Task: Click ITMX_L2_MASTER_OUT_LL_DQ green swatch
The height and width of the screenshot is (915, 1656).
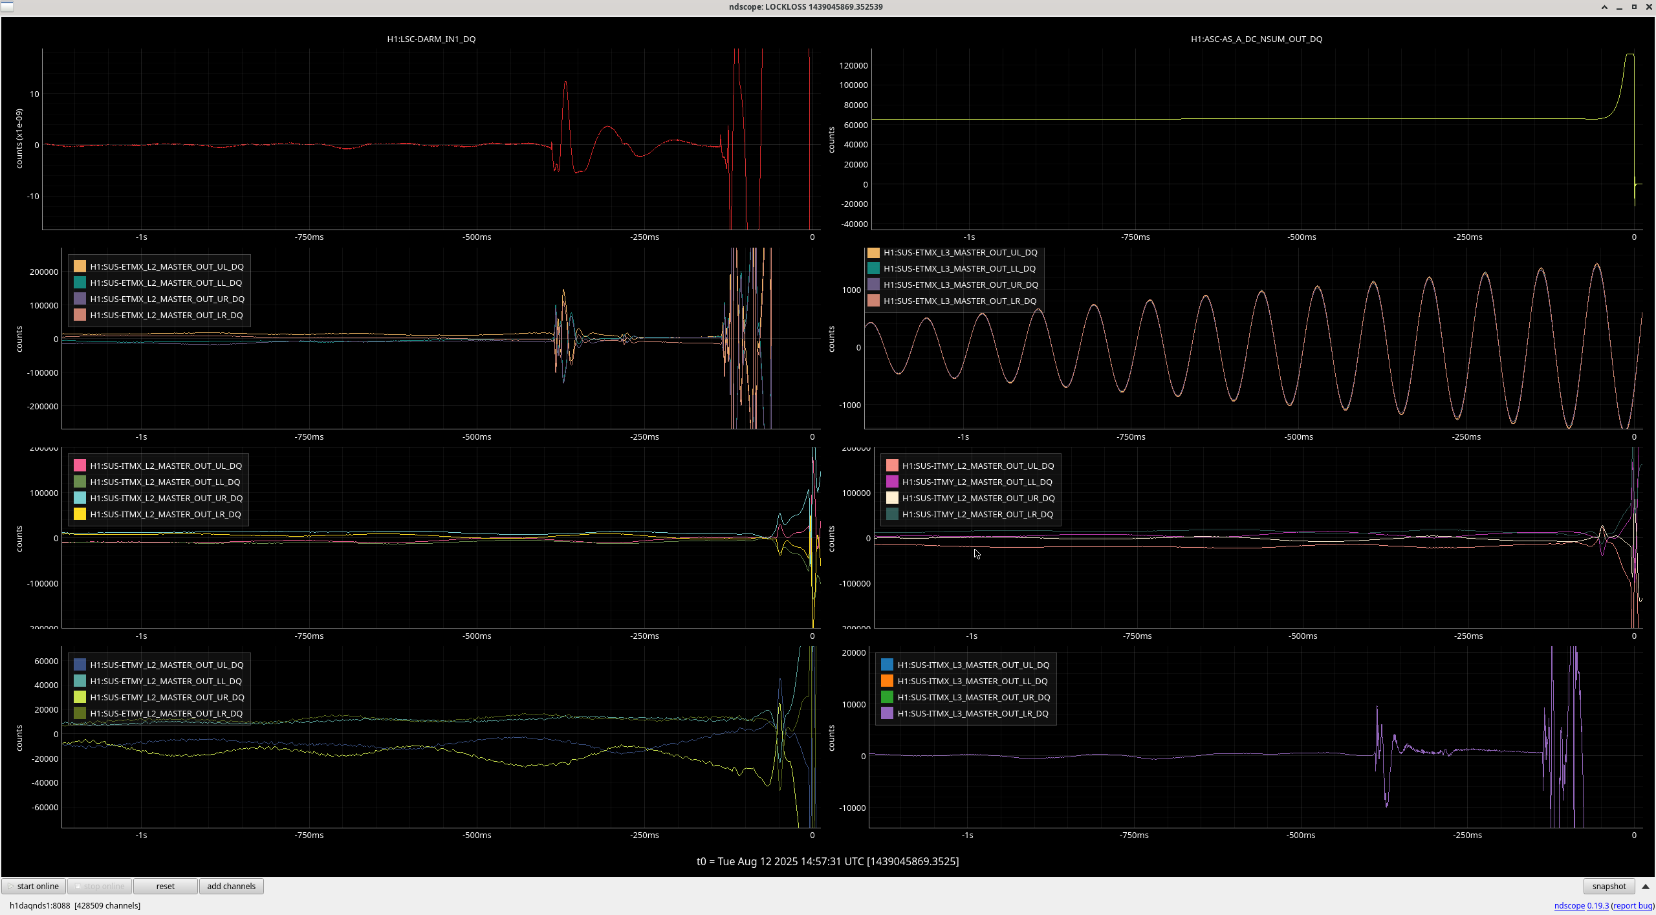Action: pos(80,482)
